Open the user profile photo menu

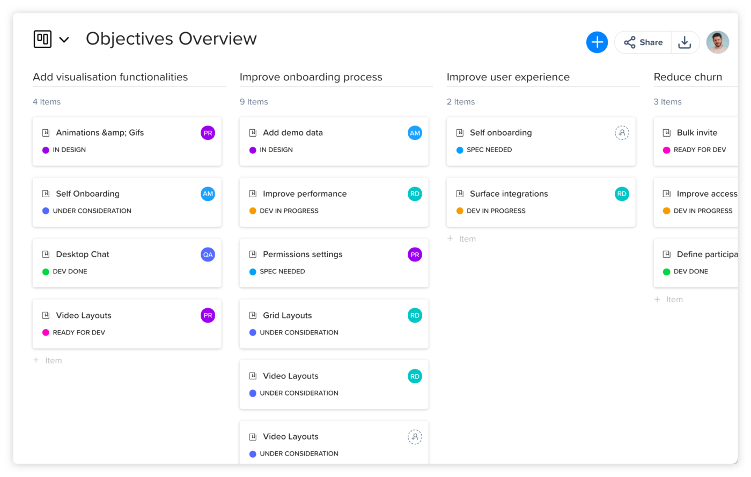coord(717,42)
